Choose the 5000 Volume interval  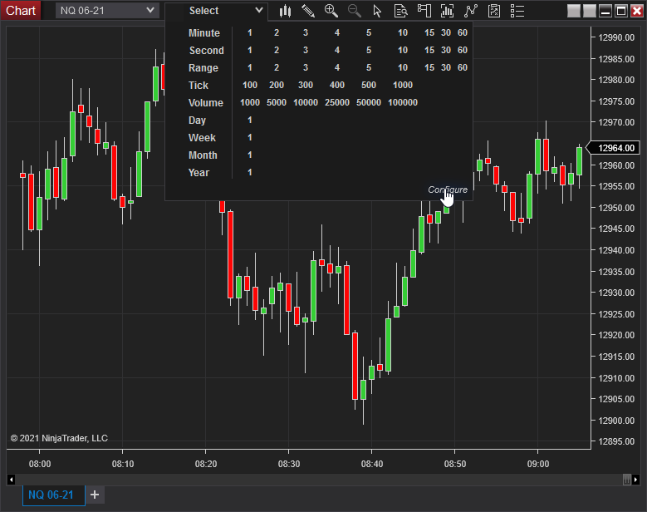[277, 102]
